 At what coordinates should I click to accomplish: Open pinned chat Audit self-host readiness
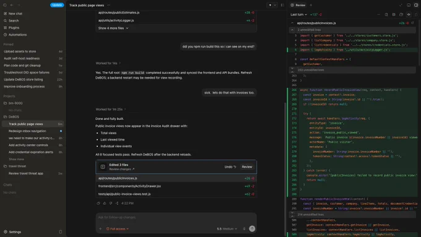point(33,58)
